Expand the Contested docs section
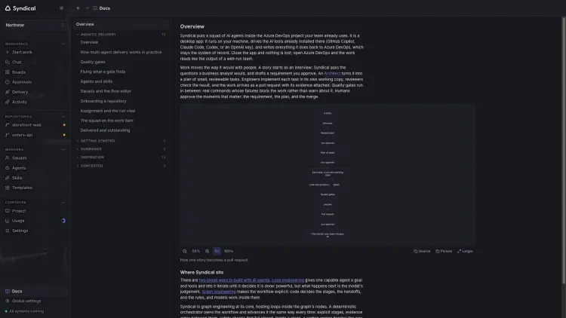Screen dimensions: 566x318 (x=121, y=166)
